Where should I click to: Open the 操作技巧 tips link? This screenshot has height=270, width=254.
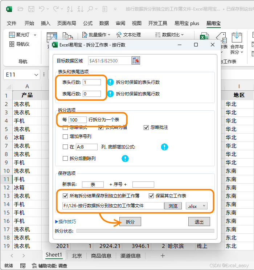(x=66, y=222)
